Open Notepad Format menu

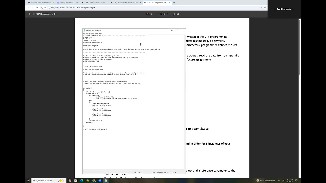point(92,33)
